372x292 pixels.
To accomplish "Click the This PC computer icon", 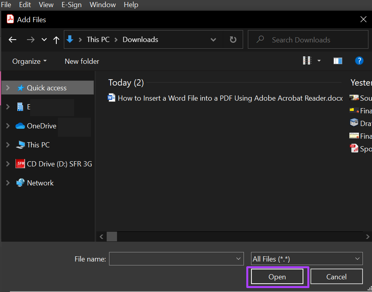I will 20,145.
